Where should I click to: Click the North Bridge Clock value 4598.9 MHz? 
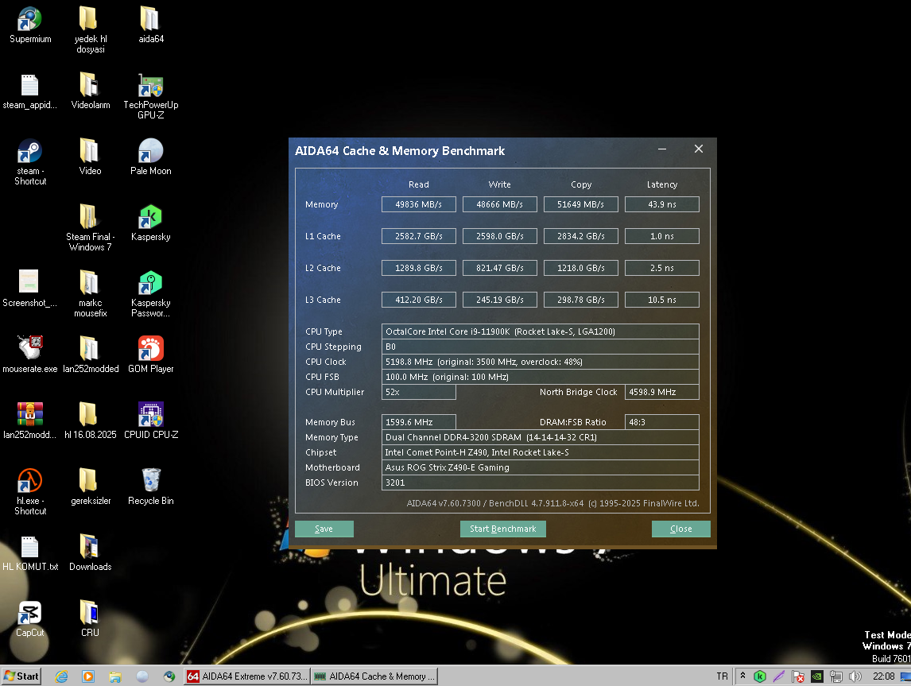click(661, 392)
